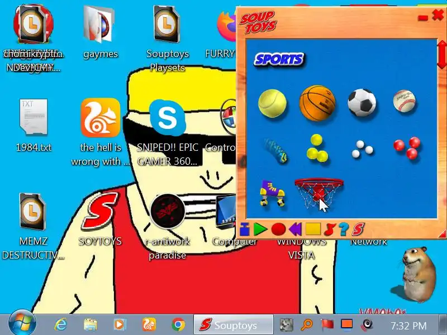The height and width of the screenshot is (335, 447).
Task: Pick the purple roller skate toy
Action: click(x=272, y=193)
